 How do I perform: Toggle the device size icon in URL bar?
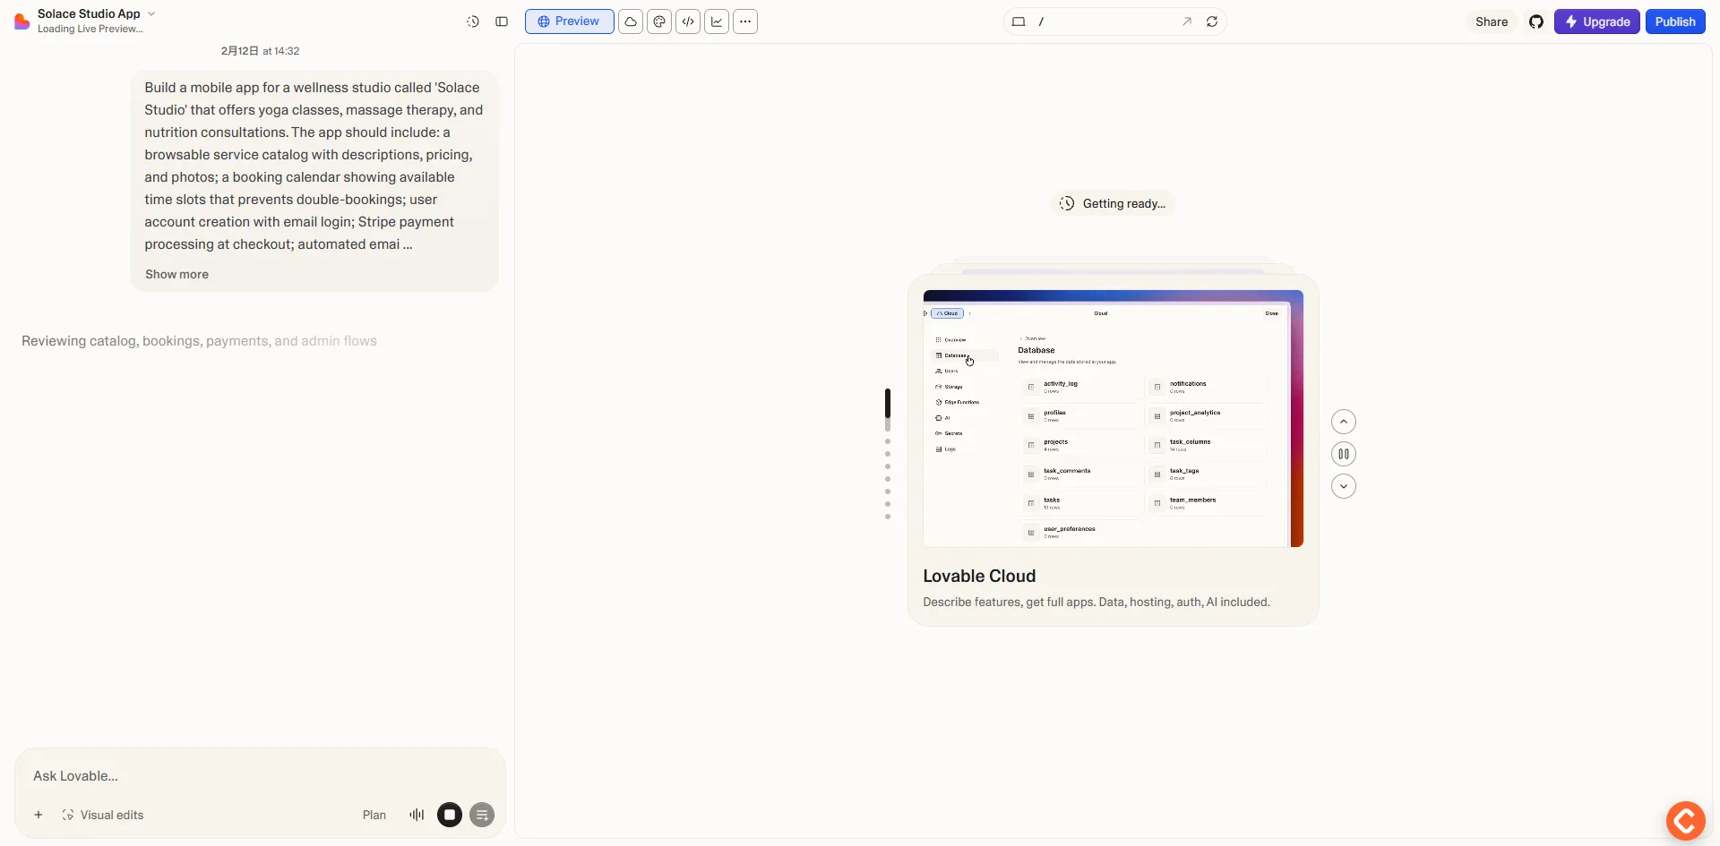pos(1019,21)
